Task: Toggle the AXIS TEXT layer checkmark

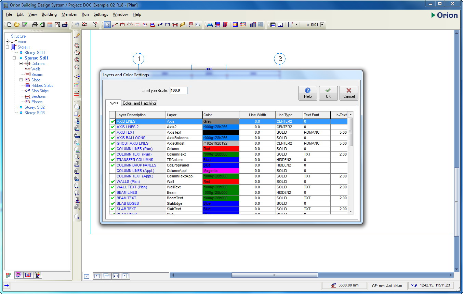Action: 113,132
